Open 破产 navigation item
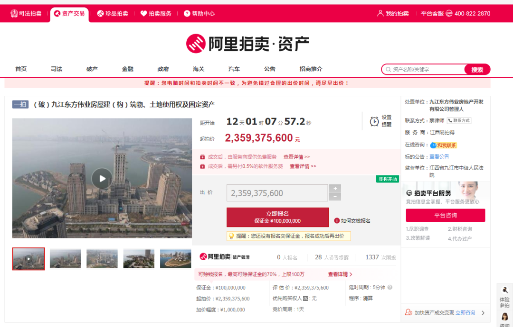The width and height of the screenshot is (513, 327). (92, 69)
